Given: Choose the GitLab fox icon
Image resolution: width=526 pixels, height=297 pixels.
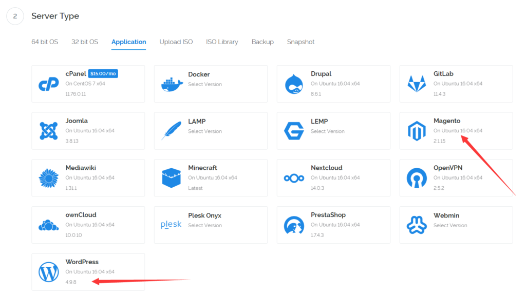Looking at the screenshot, I should tap(417, 84).
